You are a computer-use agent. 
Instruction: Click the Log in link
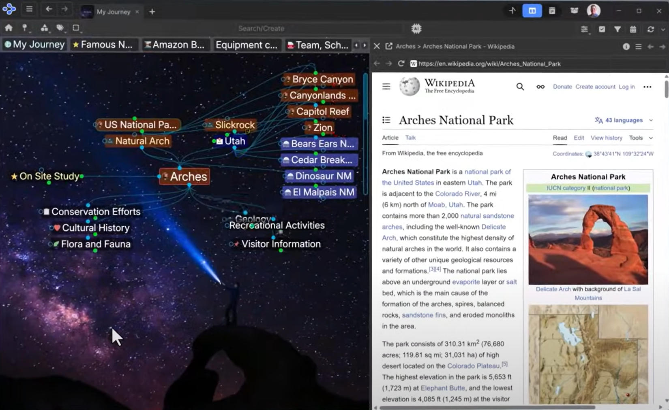(626, 87)
